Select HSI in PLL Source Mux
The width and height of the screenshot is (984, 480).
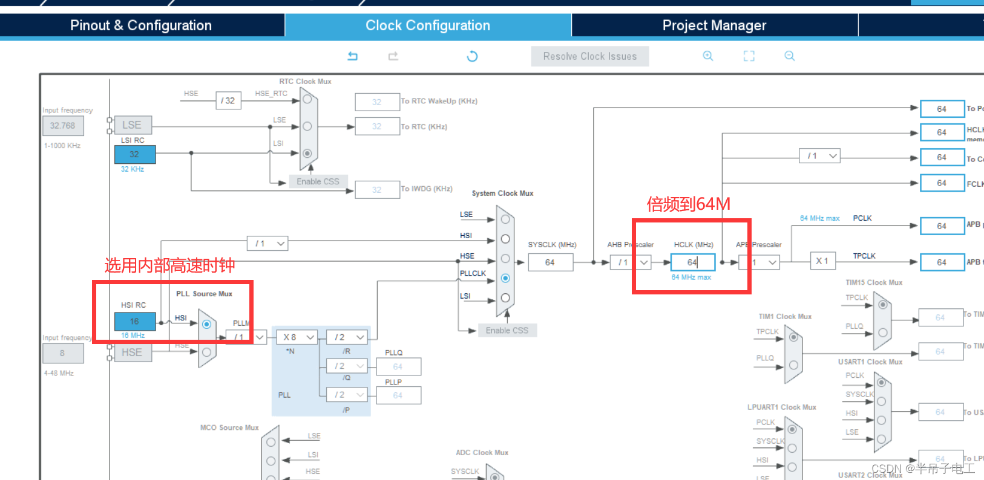click(x=207, y=325)
